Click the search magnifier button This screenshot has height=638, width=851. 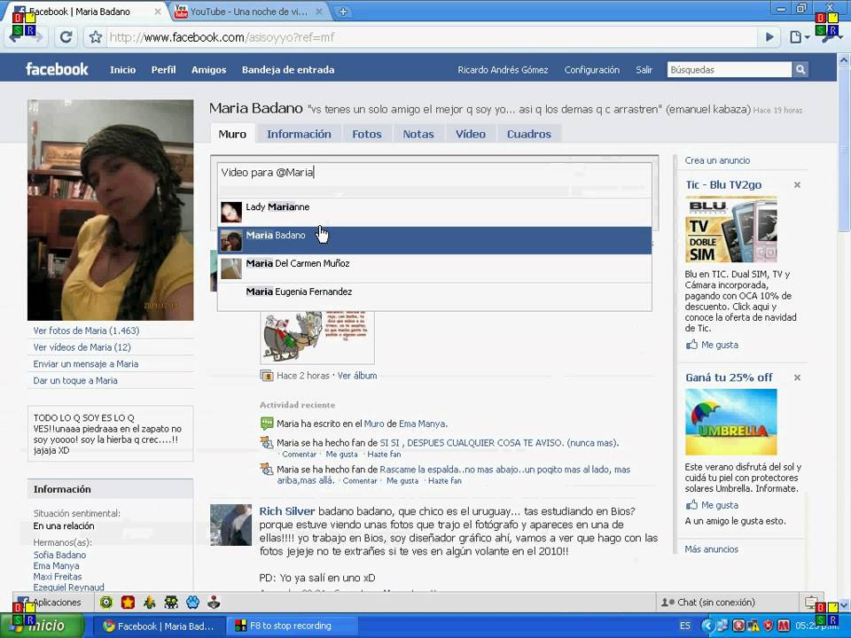(800, 69)
